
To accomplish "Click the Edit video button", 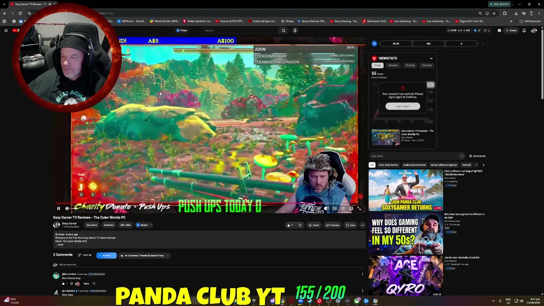I will (125, 225).
